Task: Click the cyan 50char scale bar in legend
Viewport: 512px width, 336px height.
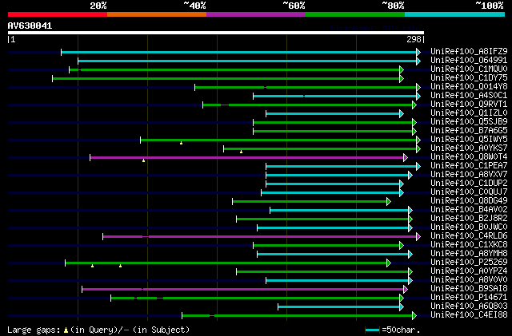Action: [x=372, y=330]
